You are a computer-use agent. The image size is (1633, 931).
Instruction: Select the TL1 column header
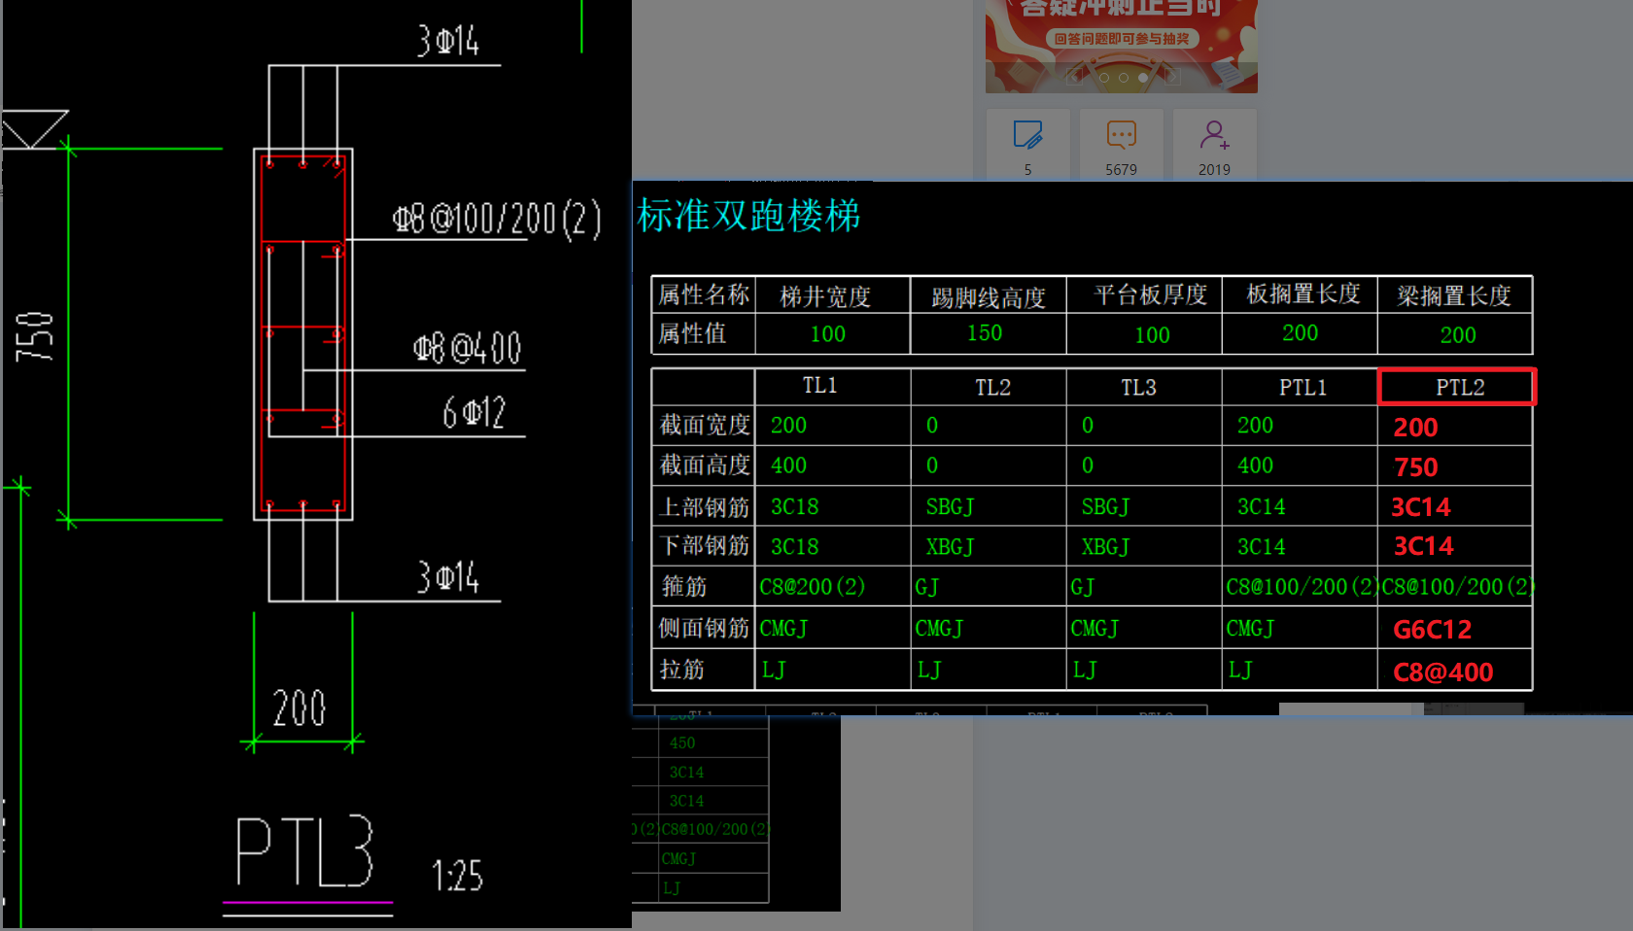coord(819,386)
